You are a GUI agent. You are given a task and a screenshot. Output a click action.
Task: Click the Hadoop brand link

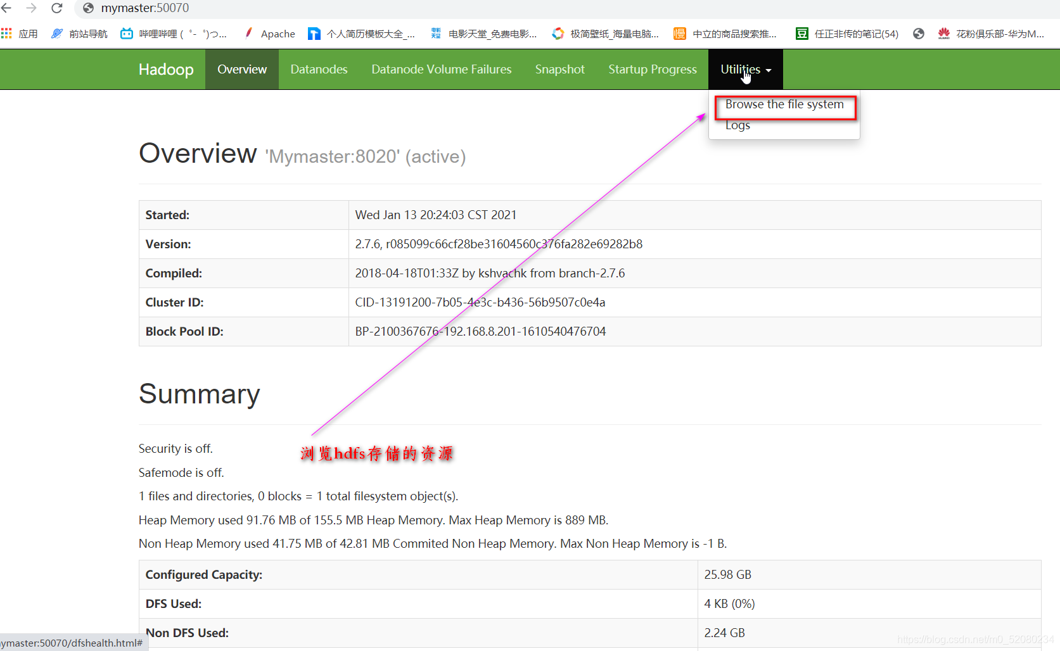(x=166, y=69)
